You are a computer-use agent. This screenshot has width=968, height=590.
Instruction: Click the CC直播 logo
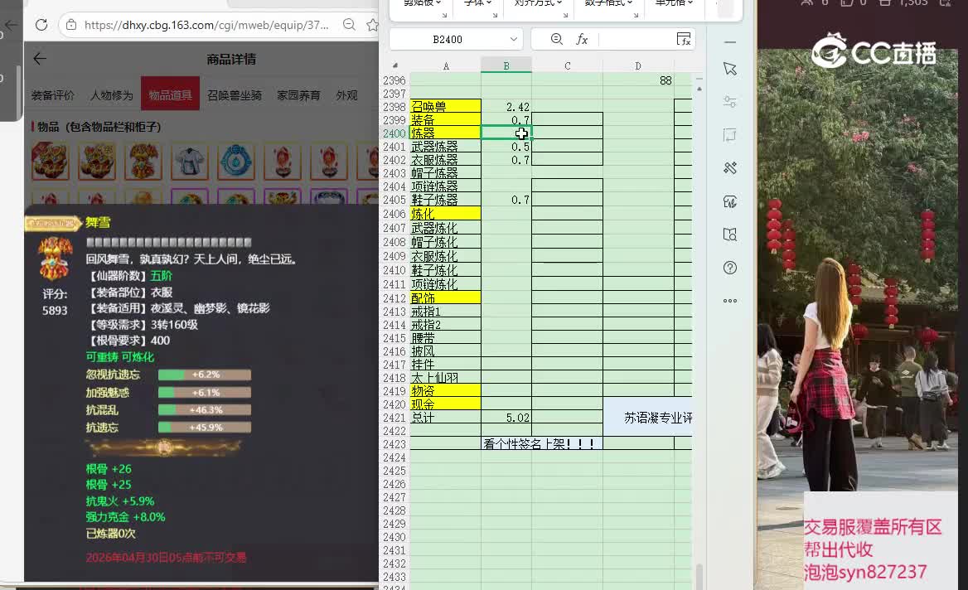874,51
